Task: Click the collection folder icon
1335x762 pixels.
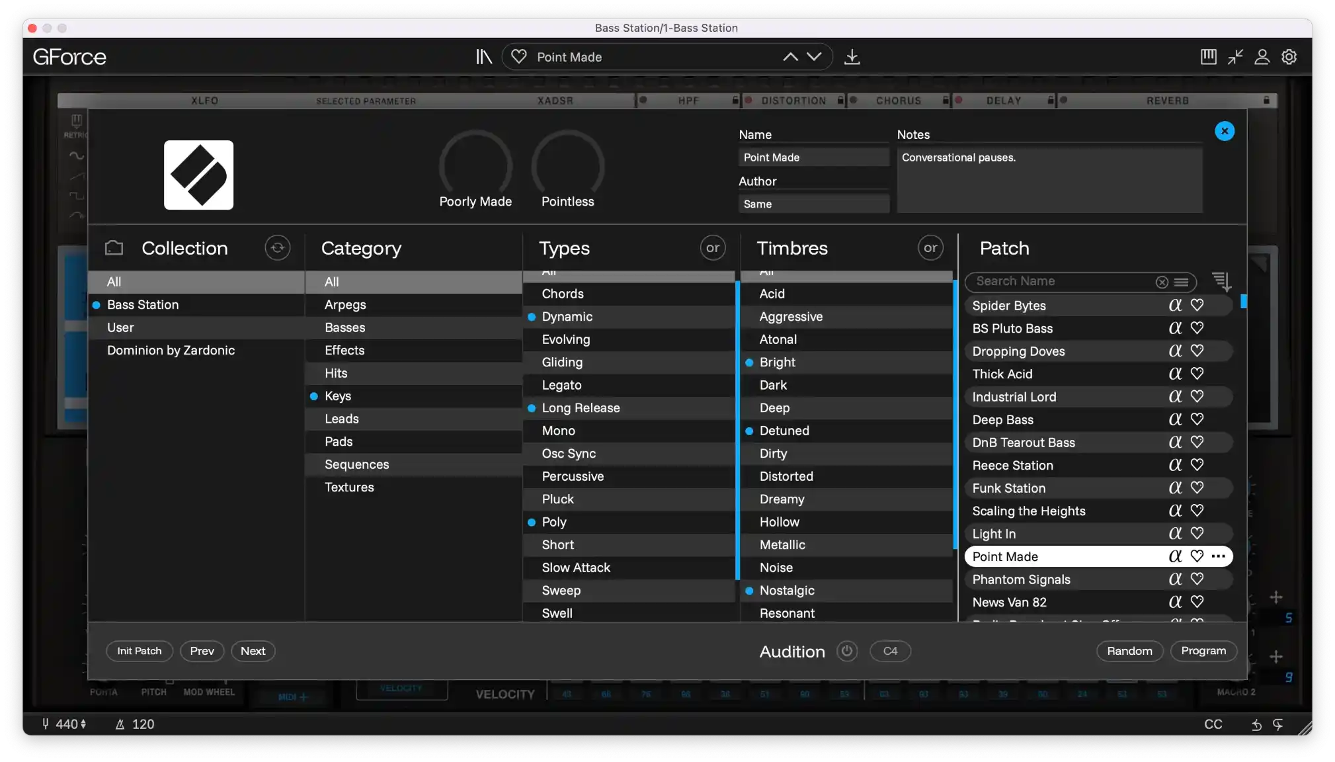Action: click(114, 248)
